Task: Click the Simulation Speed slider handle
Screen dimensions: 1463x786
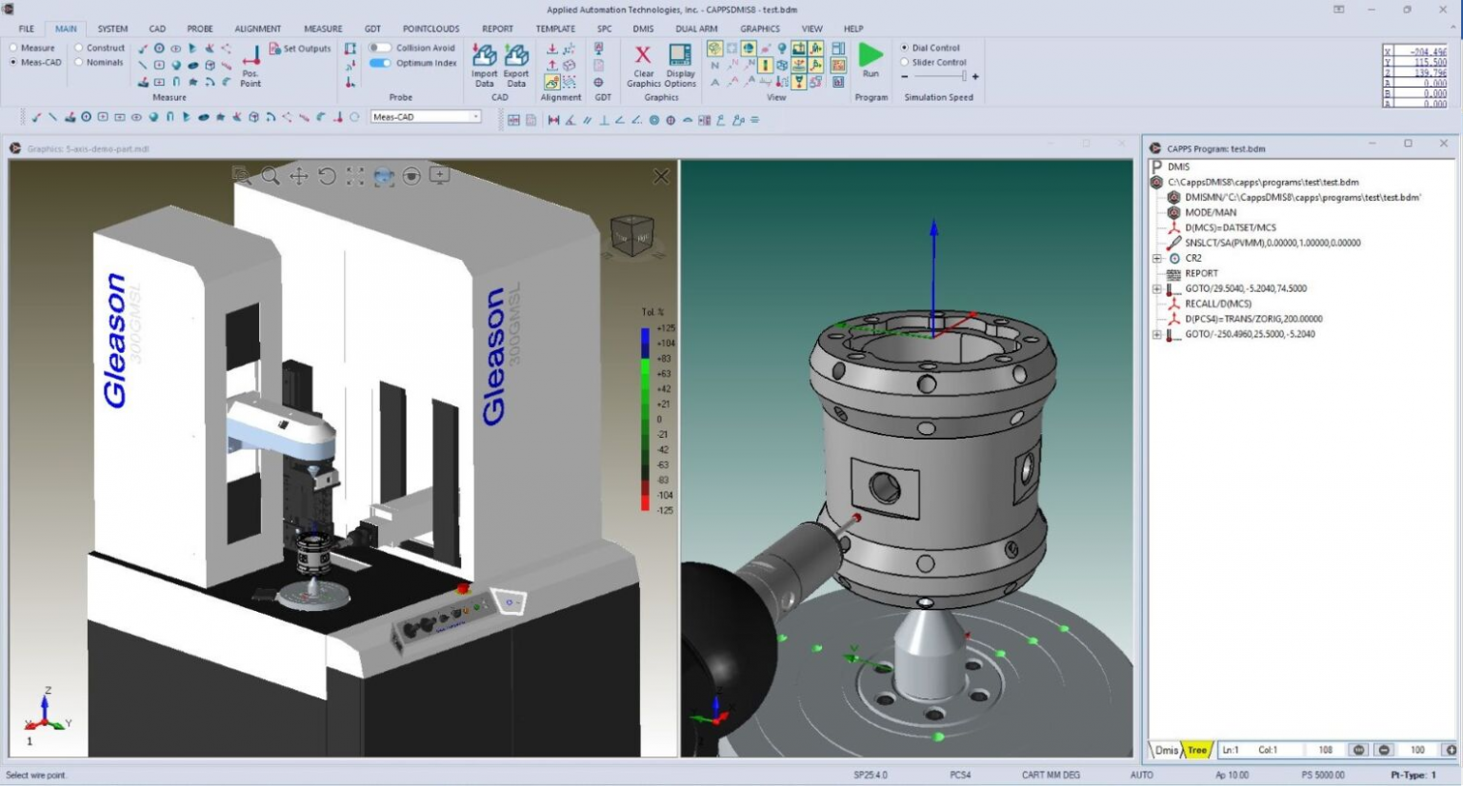Action: pyautogui.click(x=963, y=76)
